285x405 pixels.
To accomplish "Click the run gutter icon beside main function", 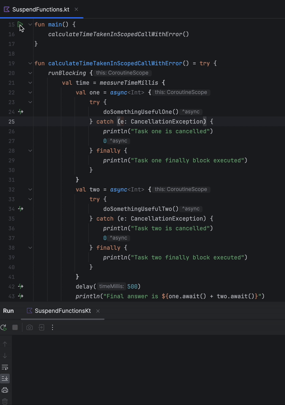I will (x=20, y=24).
